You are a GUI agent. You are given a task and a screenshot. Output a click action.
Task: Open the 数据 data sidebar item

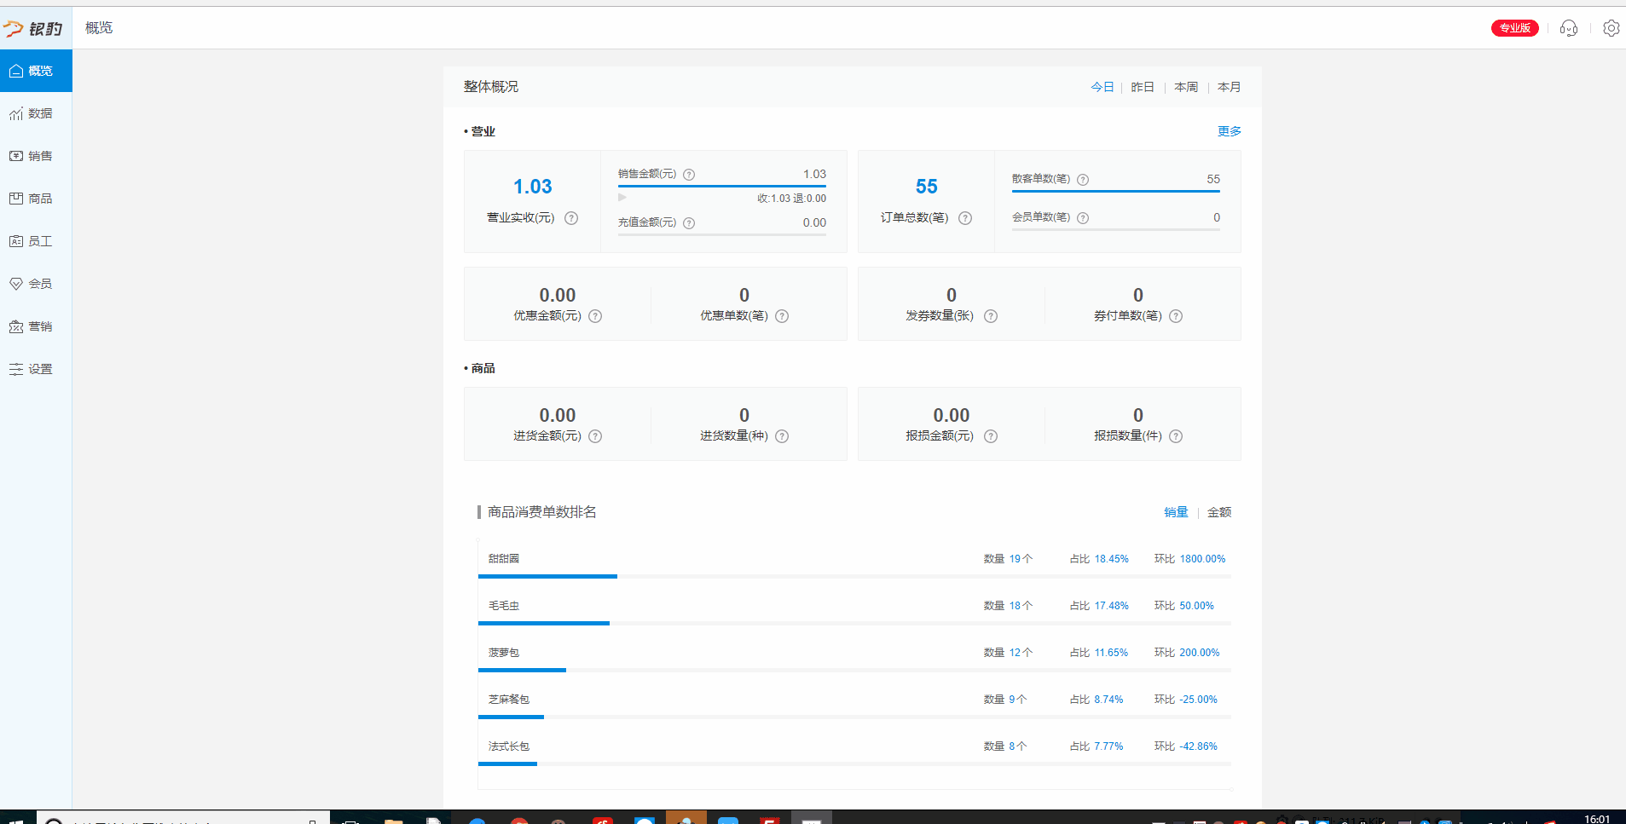[x=36, y=113]
